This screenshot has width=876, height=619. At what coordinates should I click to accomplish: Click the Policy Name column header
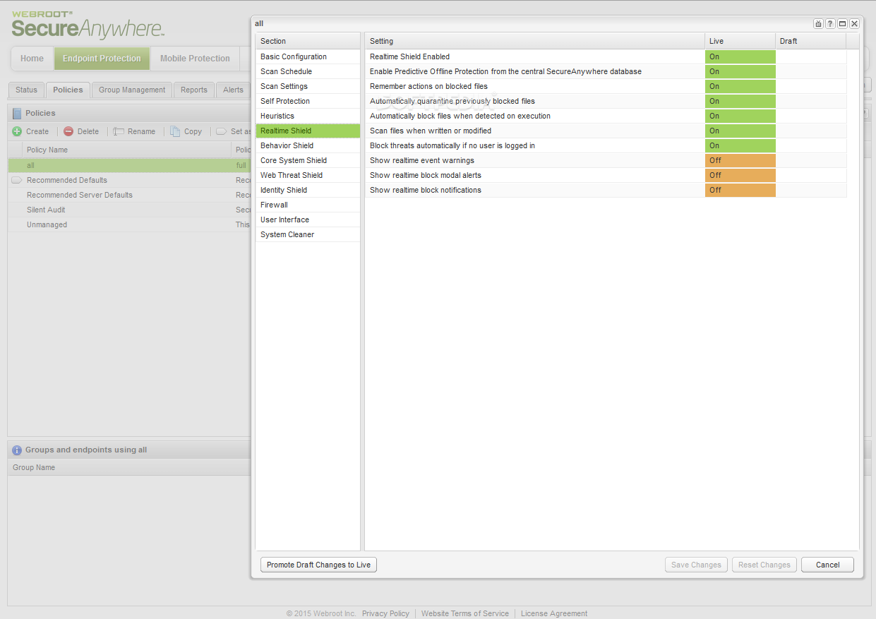[127, 150]
